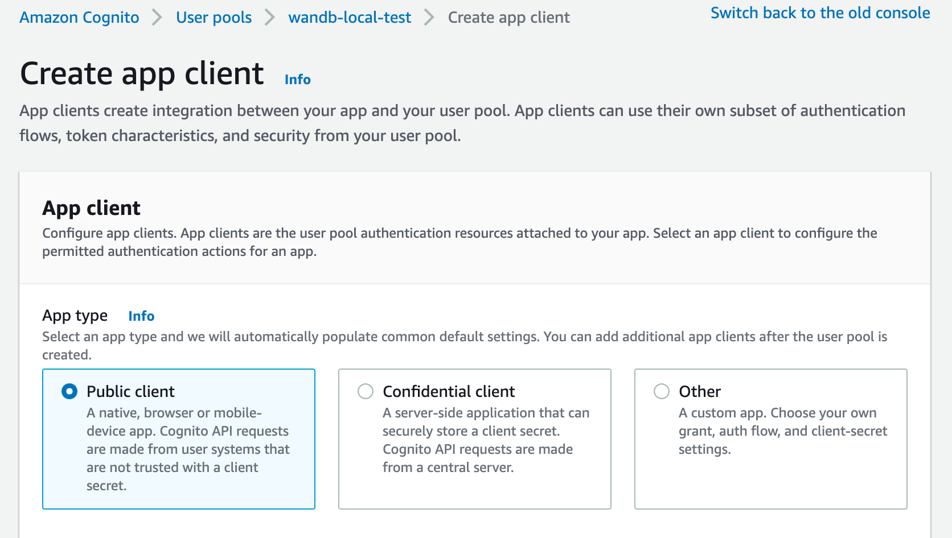The image size is (952, 538).
Task: Navigate to Amazon Cognito via breadcrumb
Action: pos(79,17)
